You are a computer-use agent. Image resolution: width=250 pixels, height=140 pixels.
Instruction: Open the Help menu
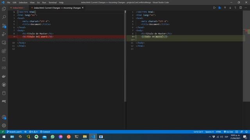pos(61,3)
